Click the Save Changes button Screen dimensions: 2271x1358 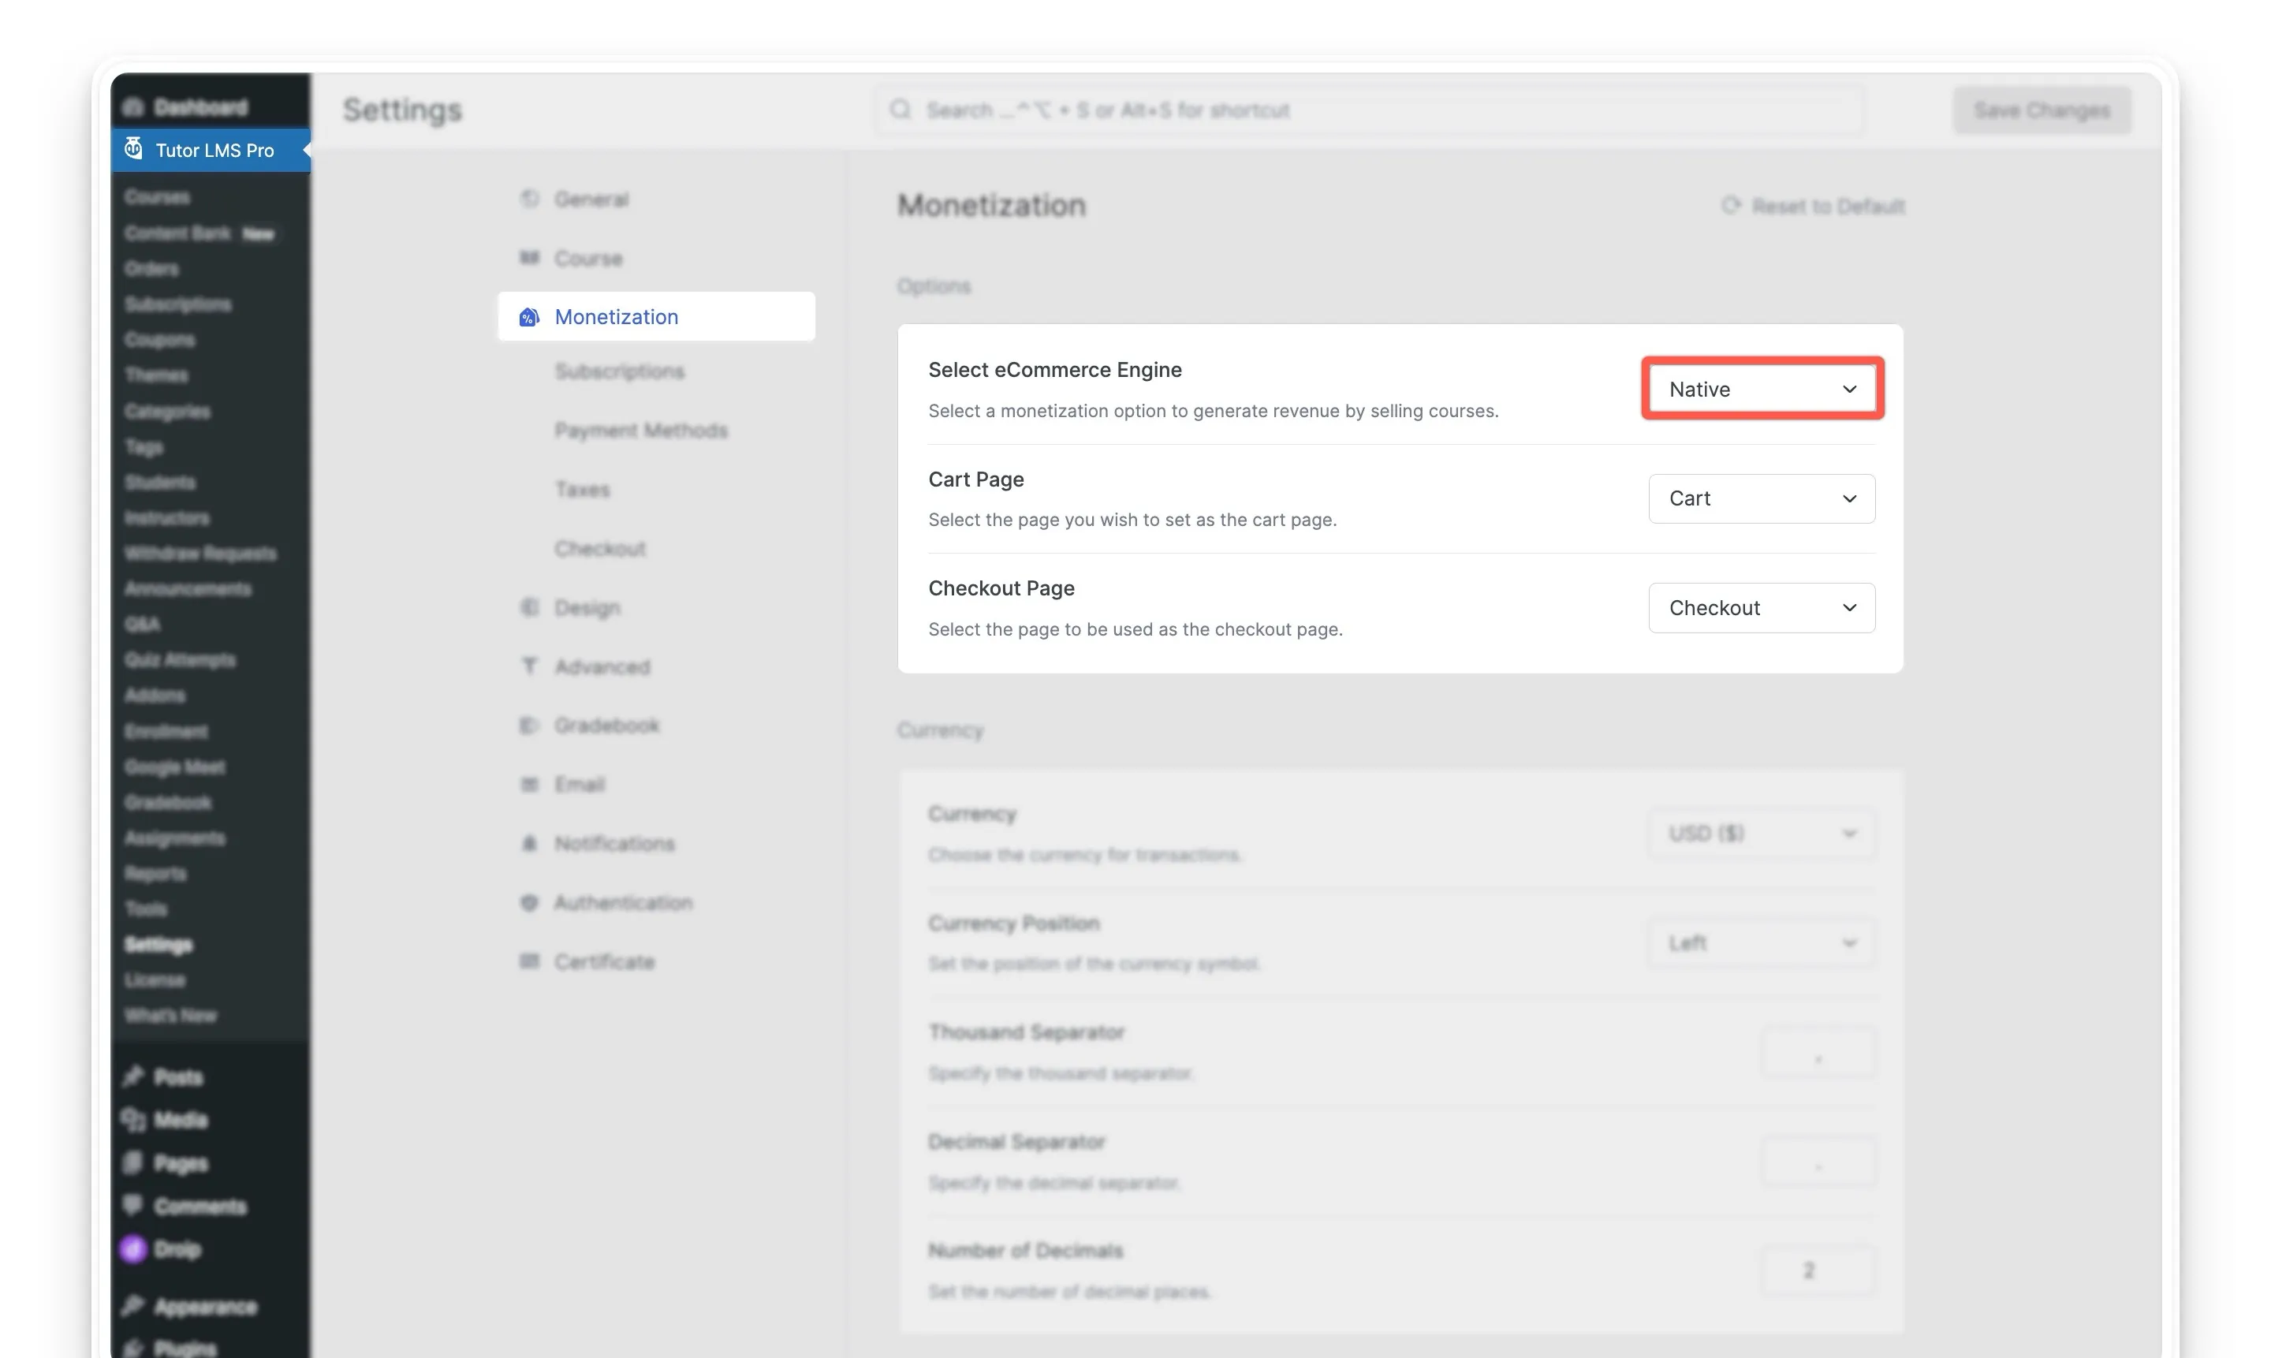click(x=2042, y=110)
